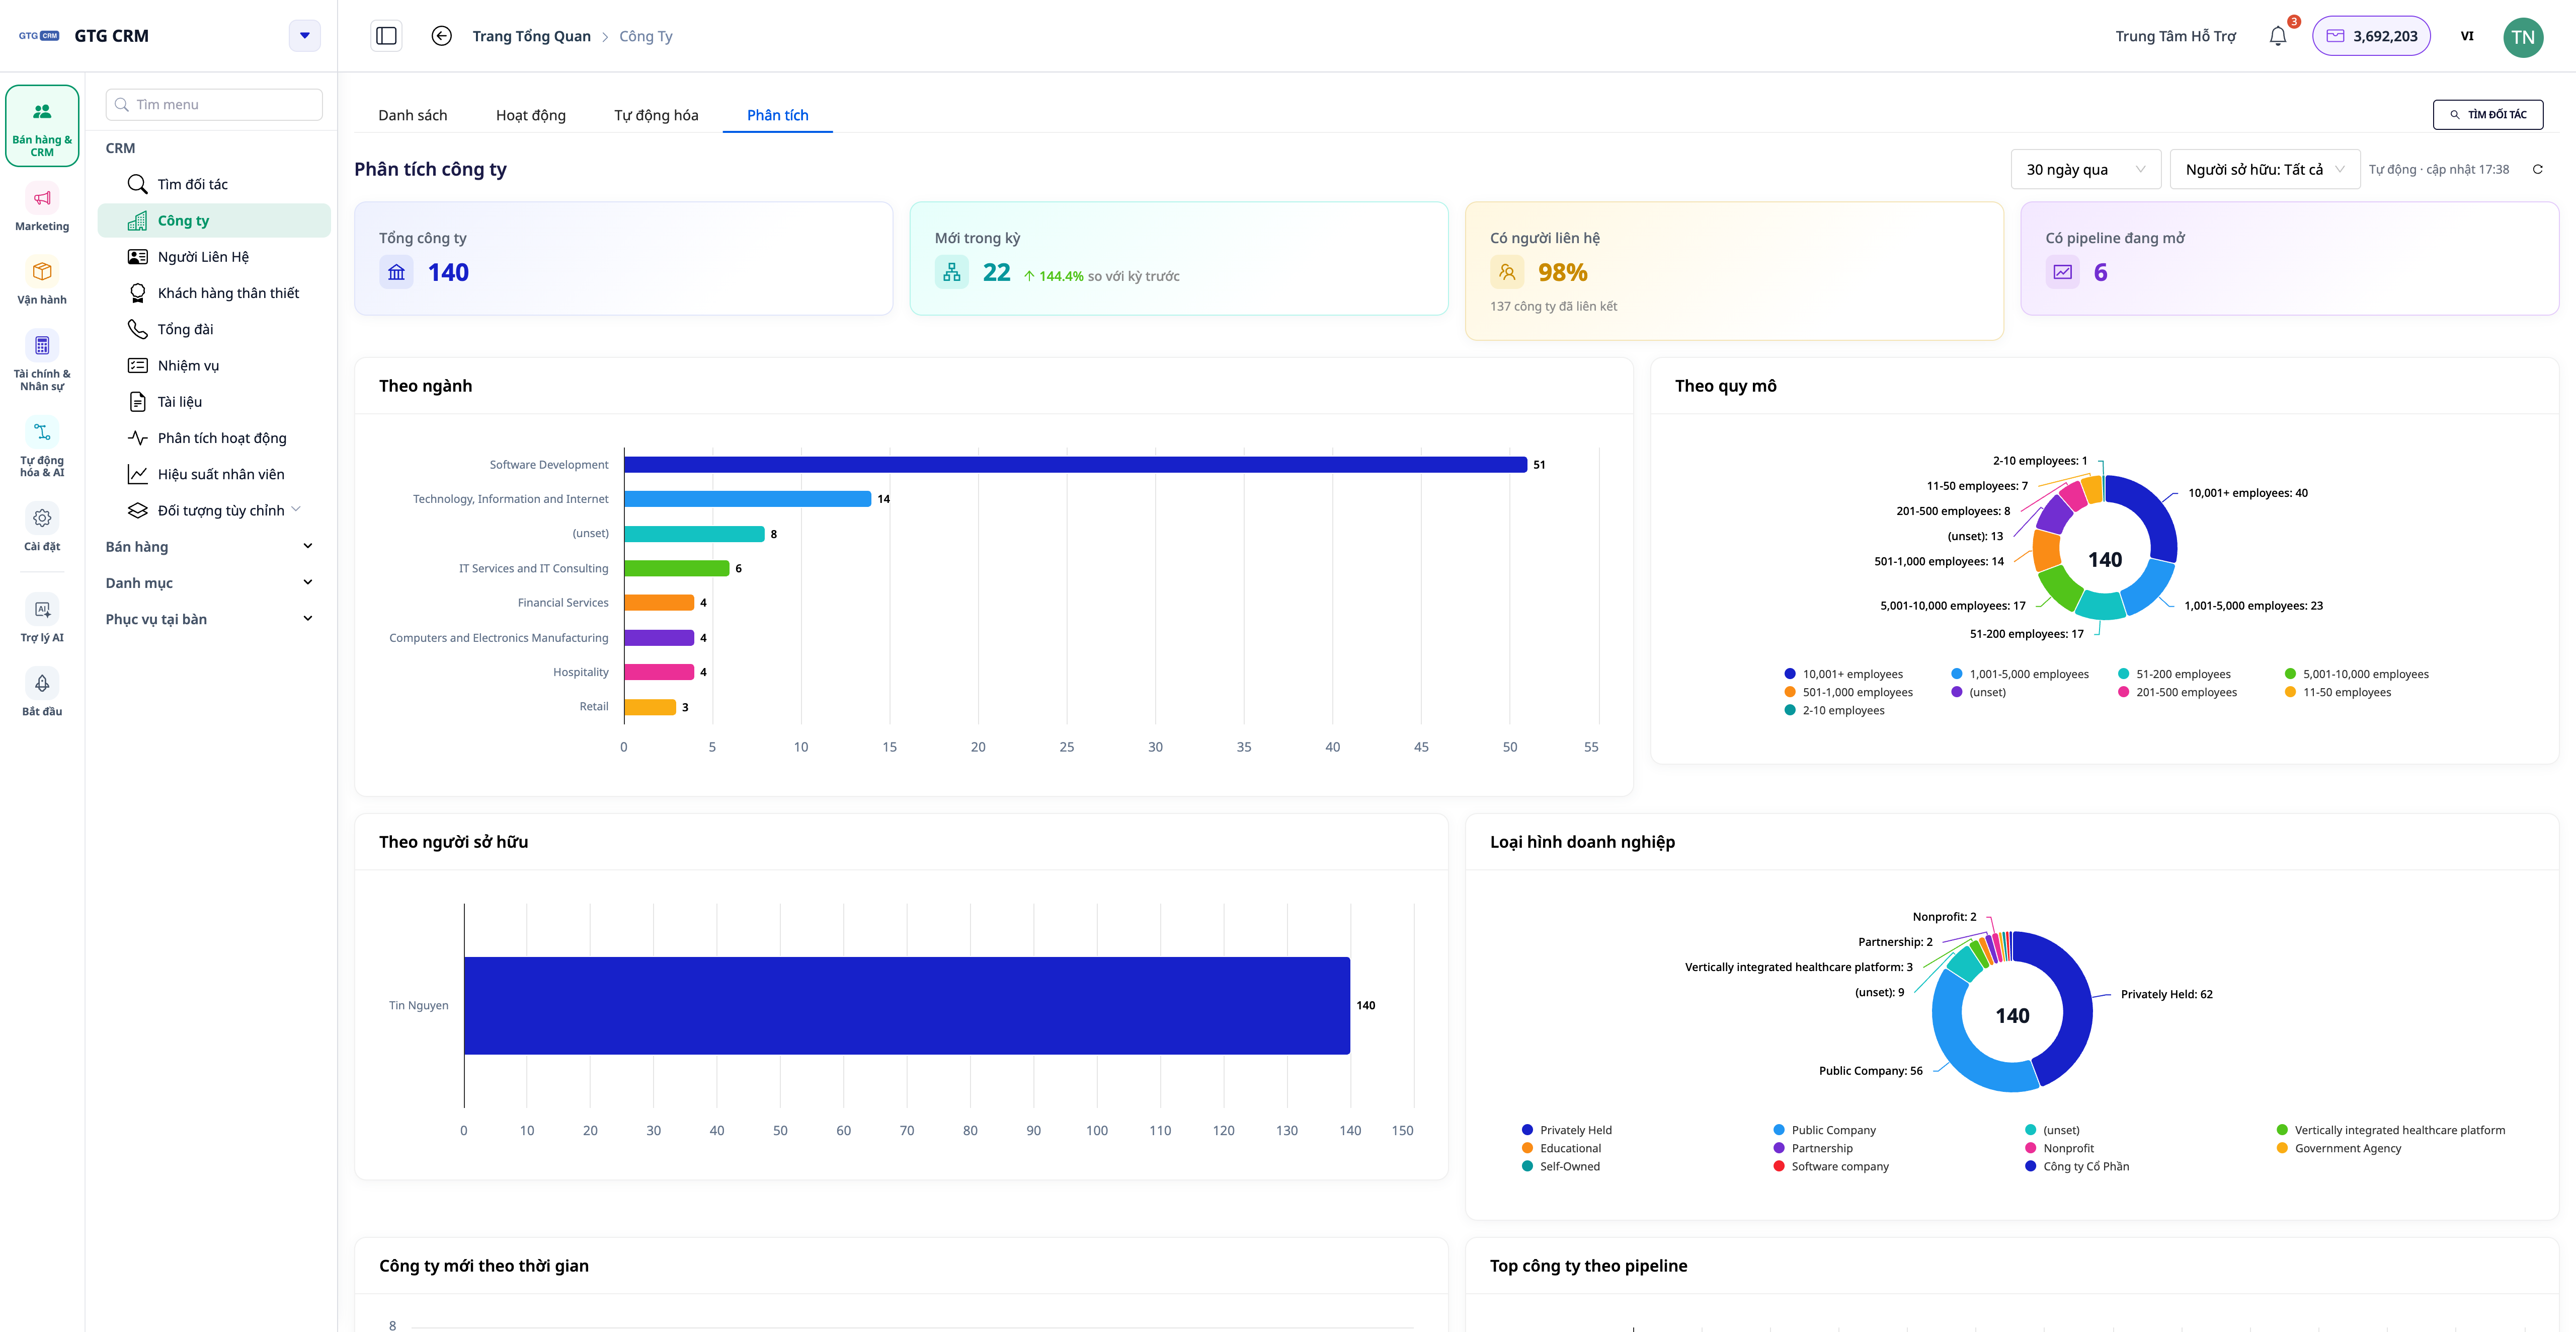Image resolution: width=2576 pixels, height=1332 pixels.
Task: Switch to the Tự động hóa tab
Action: pos(656,115)
